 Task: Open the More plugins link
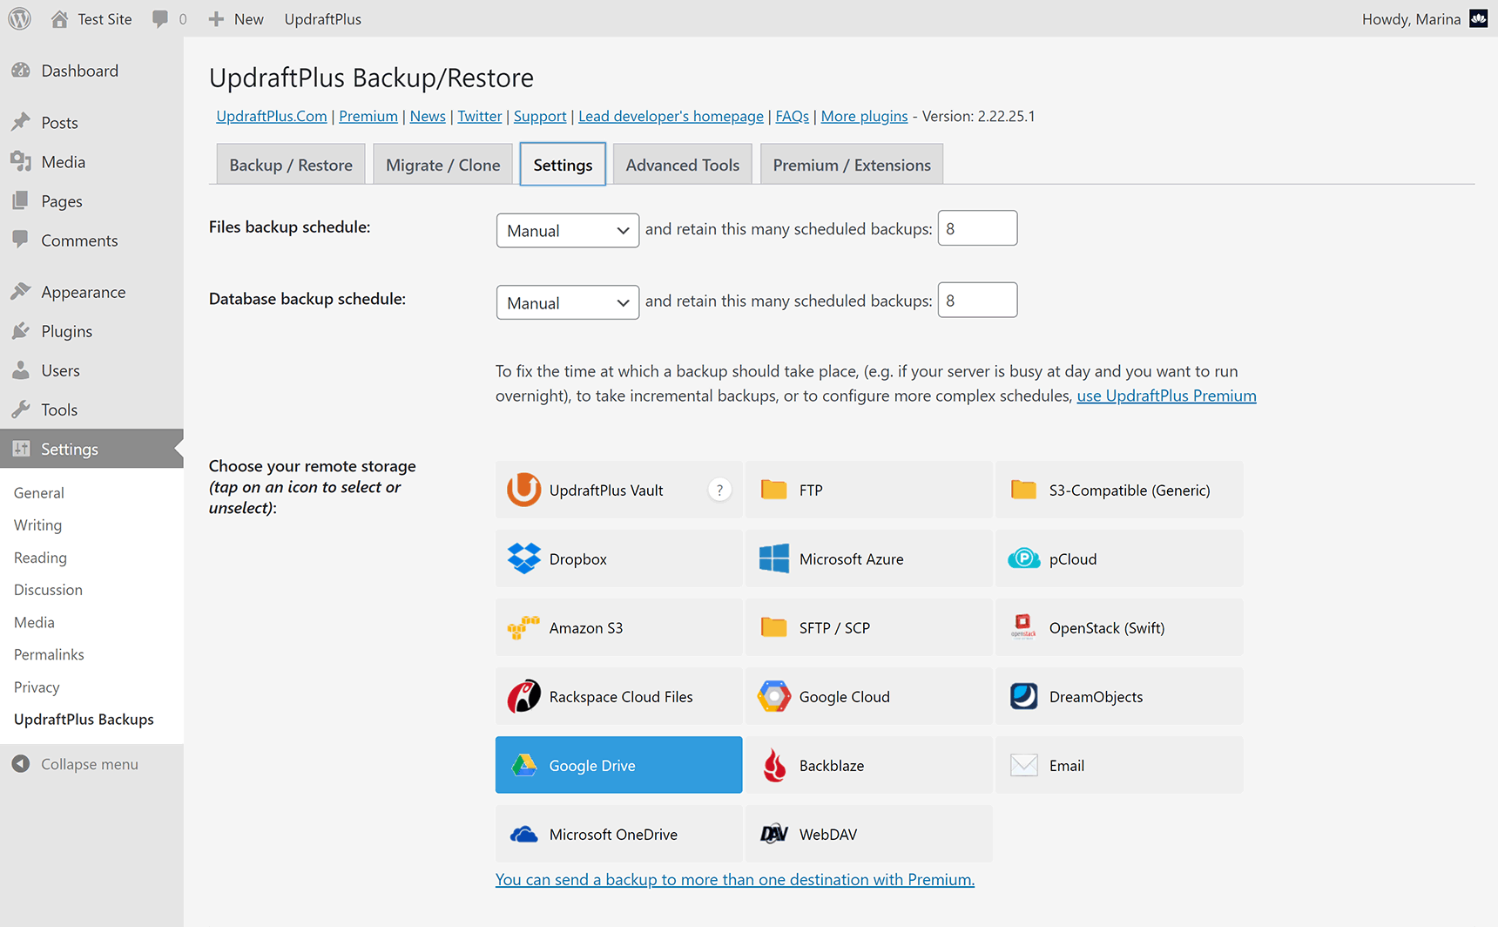tap(864, 116)
